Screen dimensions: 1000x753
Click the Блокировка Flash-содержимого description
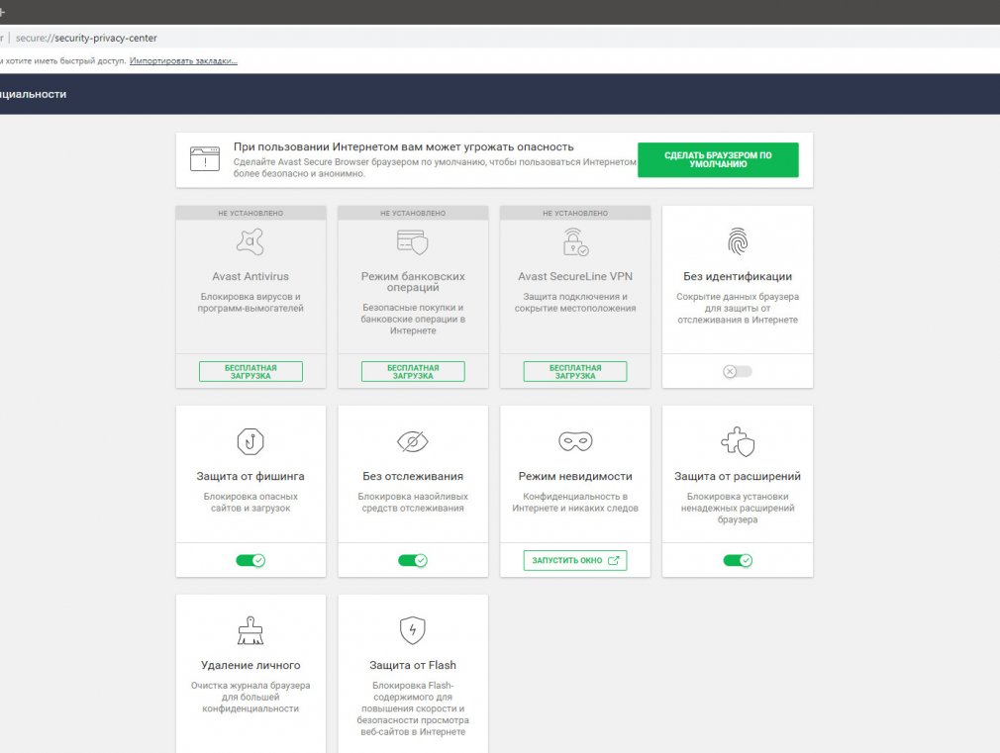tap(413, 708)
